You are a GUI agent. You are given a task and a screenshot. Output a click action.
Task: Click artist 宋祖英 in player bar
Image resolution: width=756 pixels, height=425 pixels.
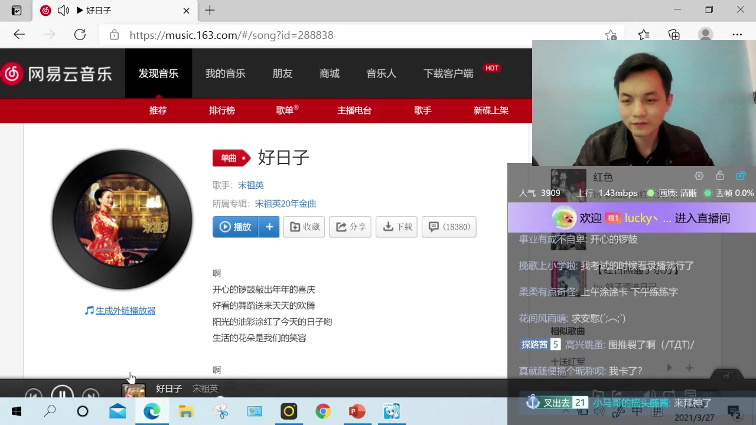[x=205, y=388]
